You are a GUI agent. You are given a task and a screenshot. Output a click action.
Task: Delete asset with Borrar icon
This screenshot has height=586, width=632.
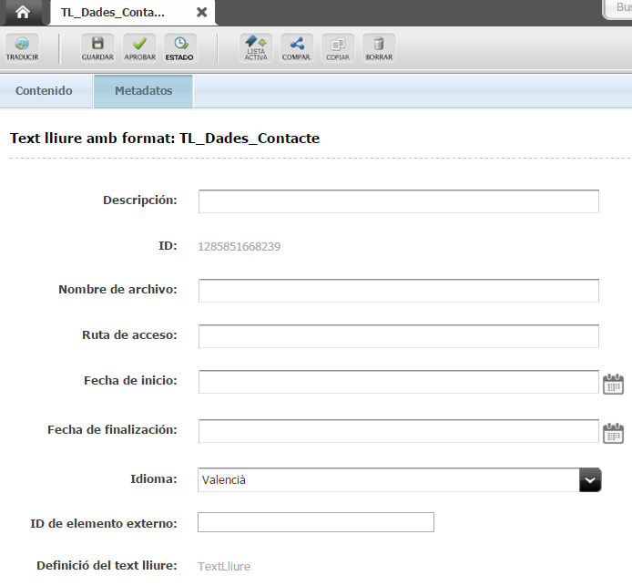pyautogui.click(x=379, y=48)
